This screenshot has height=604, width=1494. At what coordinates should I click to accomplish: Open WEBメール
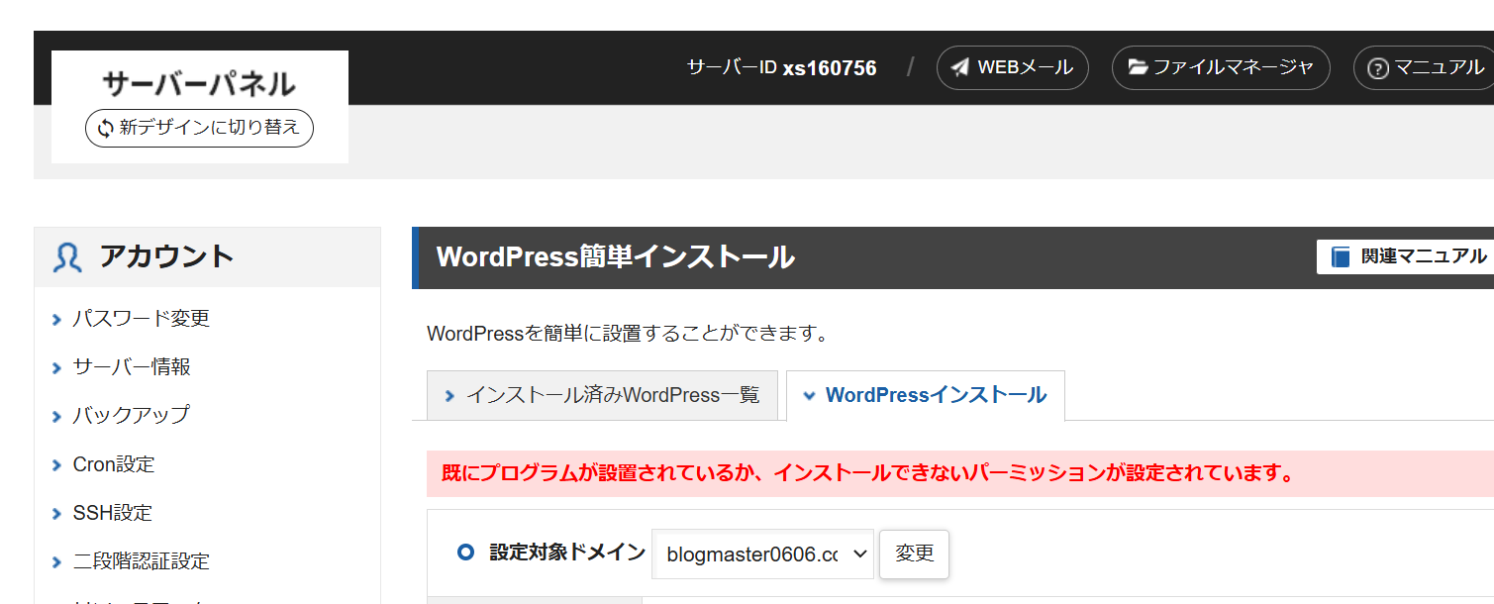coord(1012,67)
